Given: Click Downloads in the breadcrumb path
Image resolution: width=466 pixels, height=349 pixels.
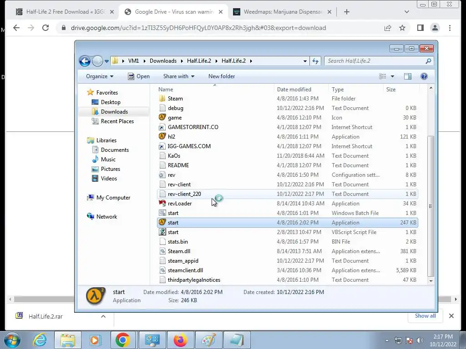Looking at the screenshot, I should coord(163,61).
